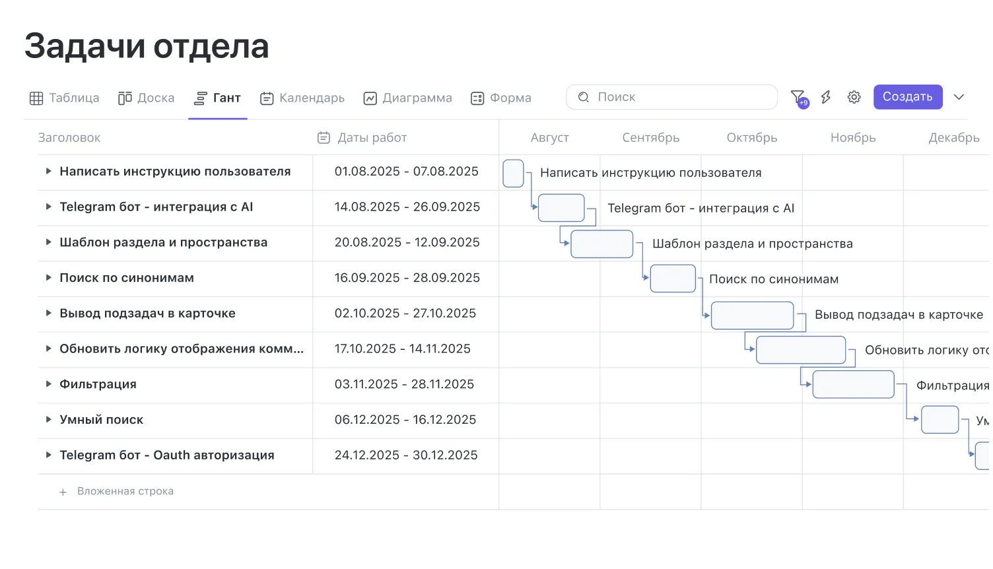Screen dimensions: 993x569
Task: Focus the Поиск search input field
Action: click(680, 97)
